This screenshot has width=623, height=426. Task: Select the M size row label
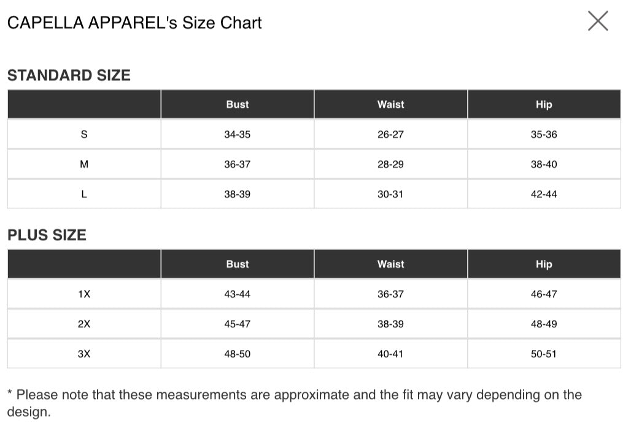coord(84,164)
